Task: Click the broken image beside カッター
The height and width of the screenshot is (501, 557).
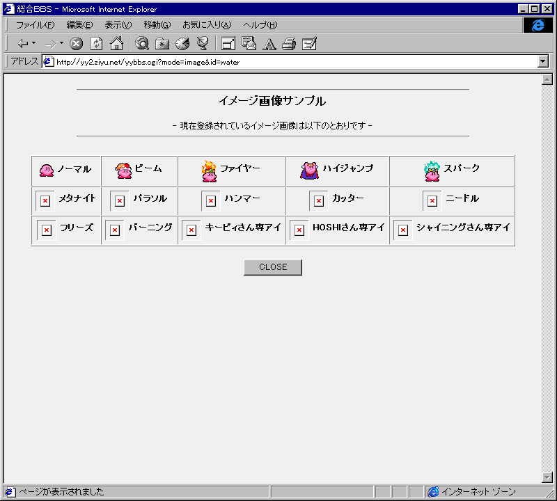Action: [319, 201]
